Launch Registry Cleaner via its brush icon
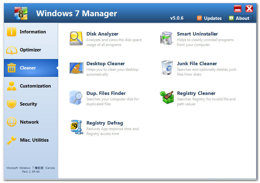 click(x=167, y=97)
